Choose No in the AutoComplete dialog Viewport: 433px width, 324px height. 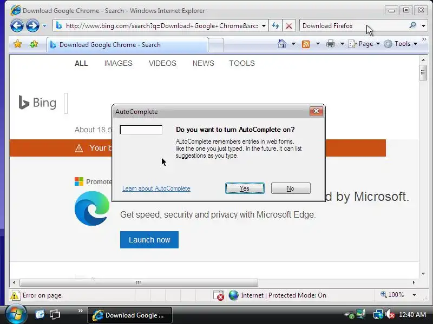[x=291, y=188]
